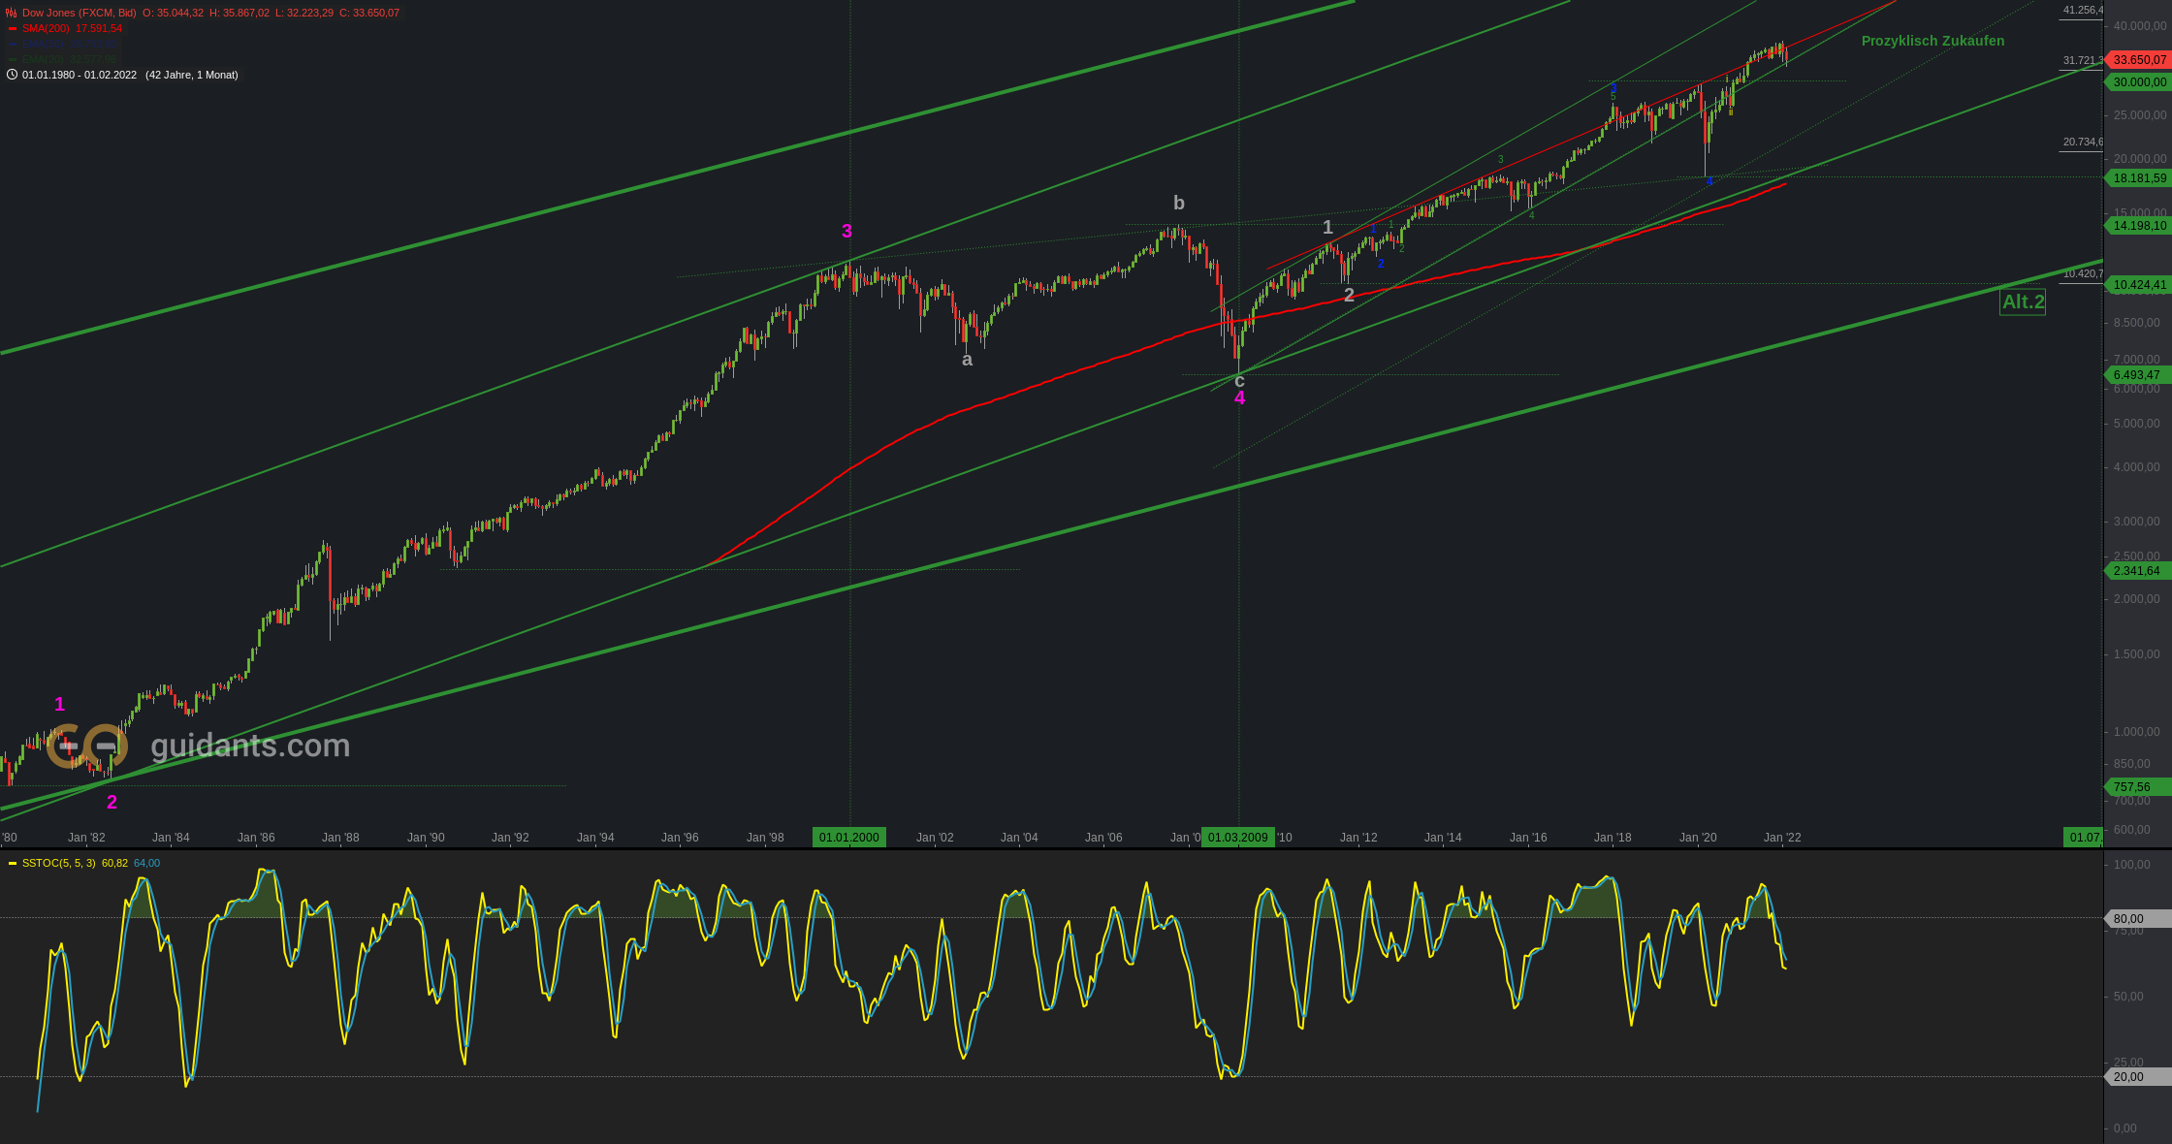This screenshot has height=1144, width=2172.
Task: Click the 80,00 stochastic level tag
Action: (x=2138, y=918)
